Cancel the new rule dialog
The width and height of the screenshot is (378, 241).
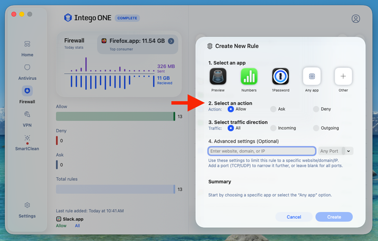(294, 217)
